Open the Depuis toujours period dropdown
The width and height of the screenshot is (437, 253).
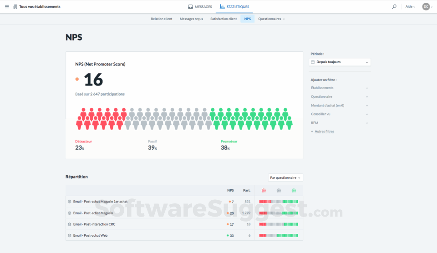340,62
